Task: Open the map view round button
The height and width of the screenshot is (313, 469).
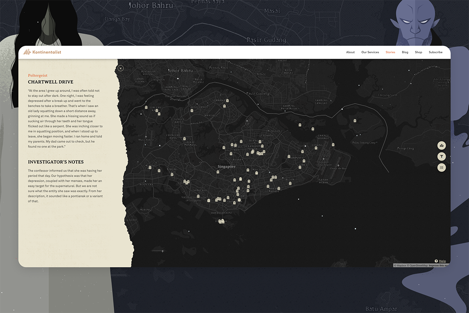Action: pos(442,146)
